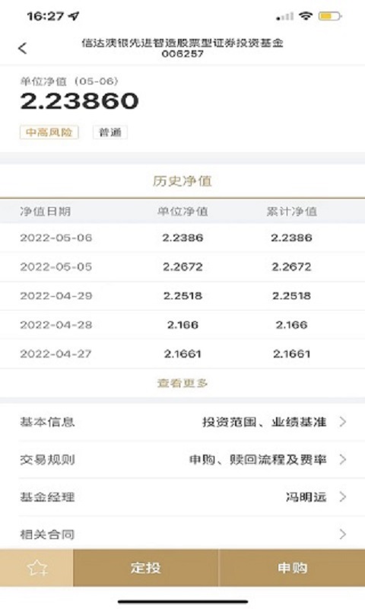Image resolution: width=365 pixels, height=609 pixels.
Task: Tap unit net value in 2022-05-06 row
Action: (182, 238)
